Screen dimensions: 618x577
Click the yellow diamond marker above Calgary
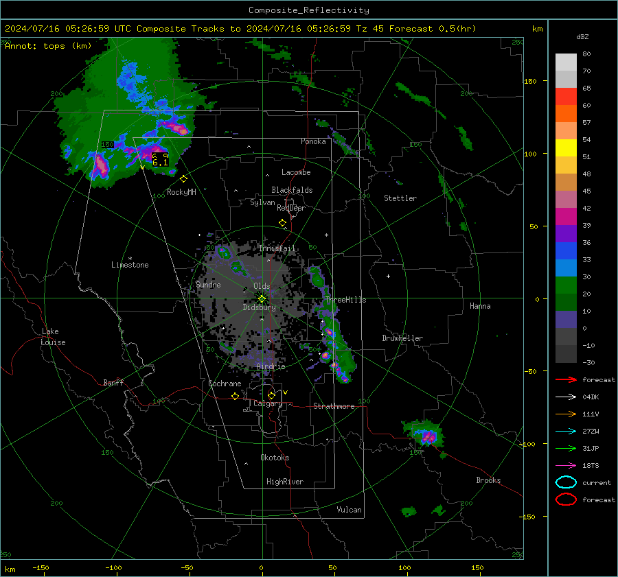[271, 395]
